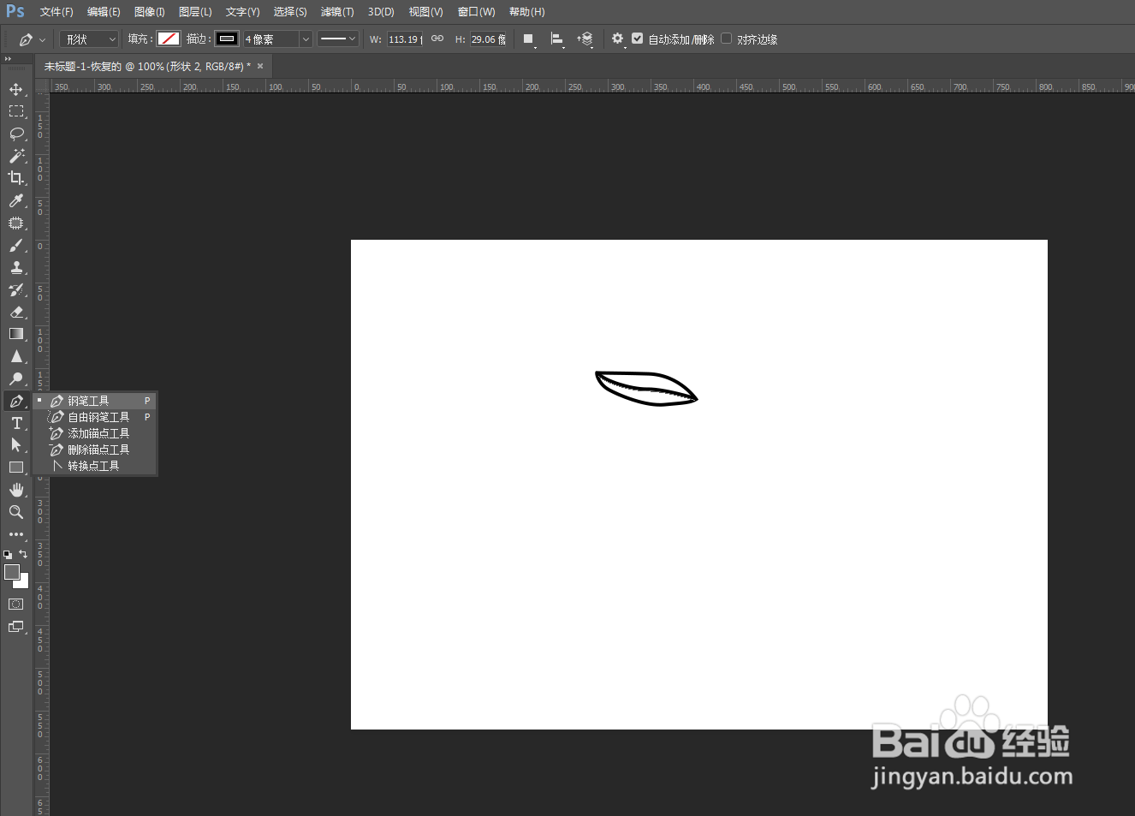
Task: Select the Horizontal Type tool
Action: [16, 423]
